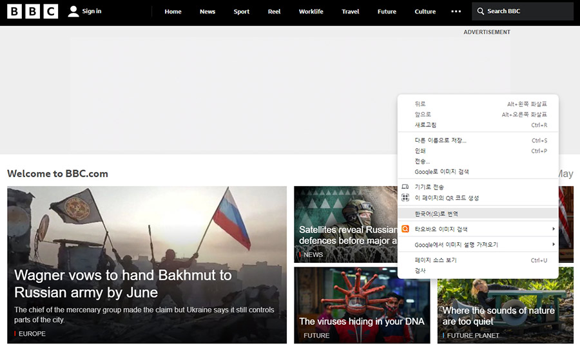This screenshot has height=355, width=580.
Task: Go to the News section
Action: pos(207,12)
